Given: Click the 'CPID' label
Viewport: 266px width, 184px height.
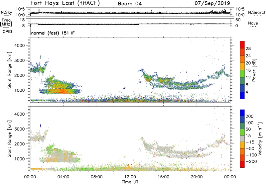Looking at the screenshot, I should [x=7, y=32].
